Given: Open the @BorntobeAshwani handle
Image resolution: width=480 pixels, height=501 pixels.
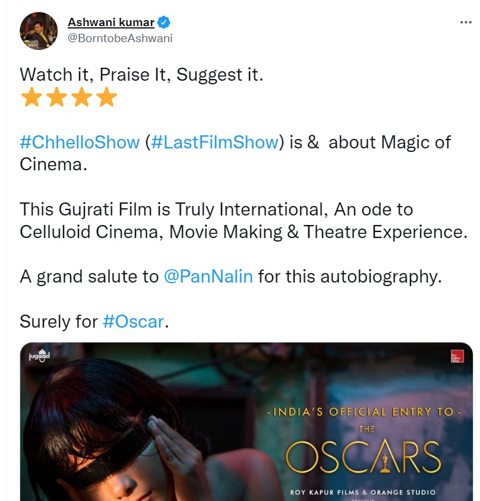Looking at the screenshot, I should coord(120,38).
